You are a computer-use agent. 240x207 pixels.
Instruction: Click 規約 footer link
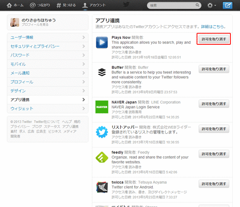tap(77, 122)
